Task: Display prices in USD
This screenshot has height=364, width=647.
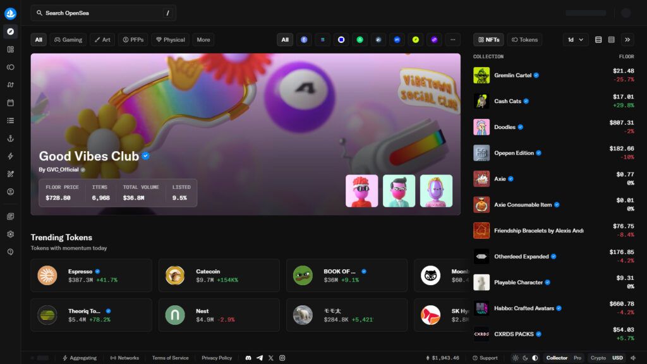Action: click(x=617, y=358)
